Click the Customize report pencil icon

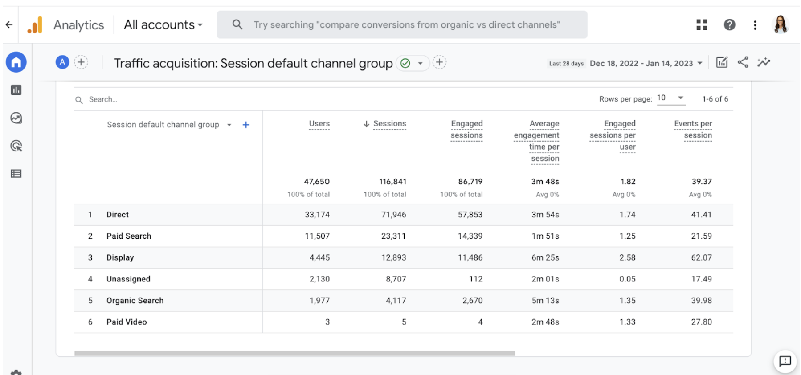722,62
